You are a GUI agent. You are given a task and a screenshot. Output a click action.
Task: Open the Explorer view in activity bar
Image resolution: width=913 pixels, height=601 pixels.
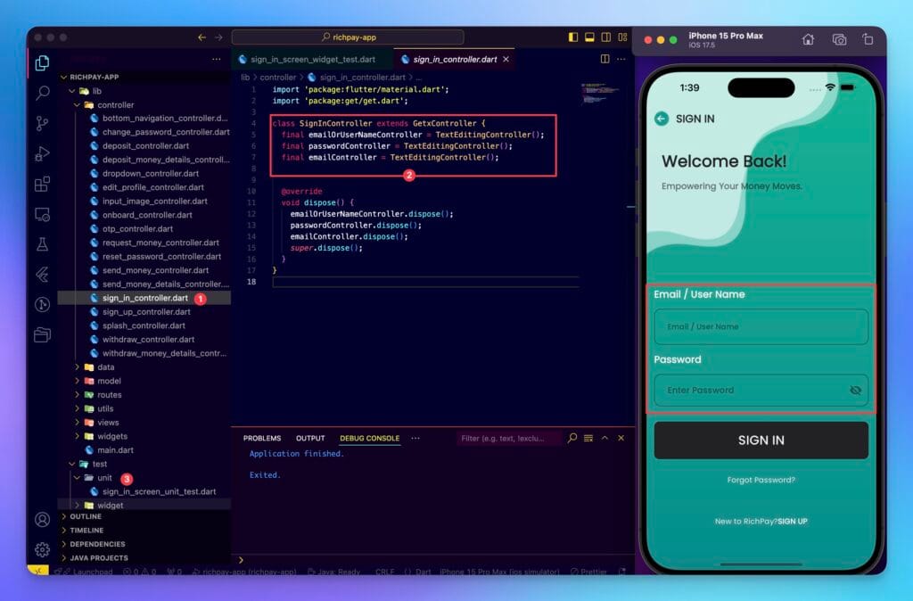tap(42, 63)
